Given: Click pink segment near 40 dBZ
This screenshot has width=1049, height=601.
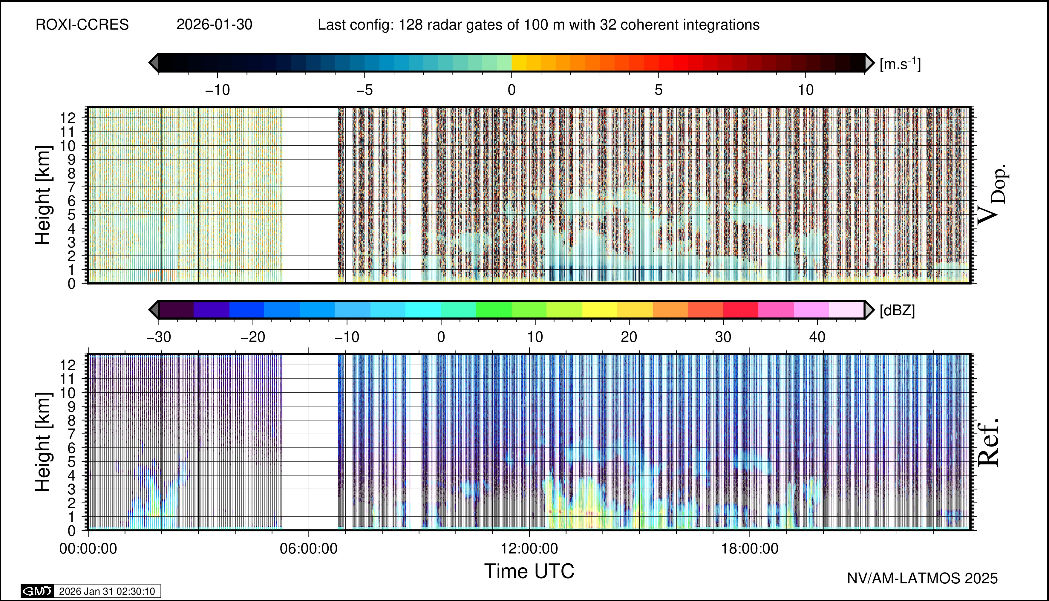Looking at the screenshot, I should click(811, 310).
